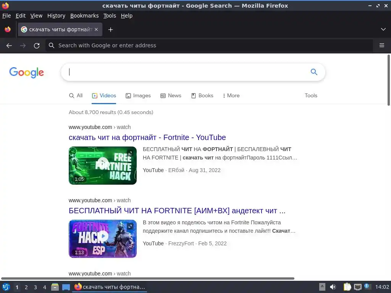391x293 pixels.
Task: Select the Videos results tab
Action: (x=104, y=96)
